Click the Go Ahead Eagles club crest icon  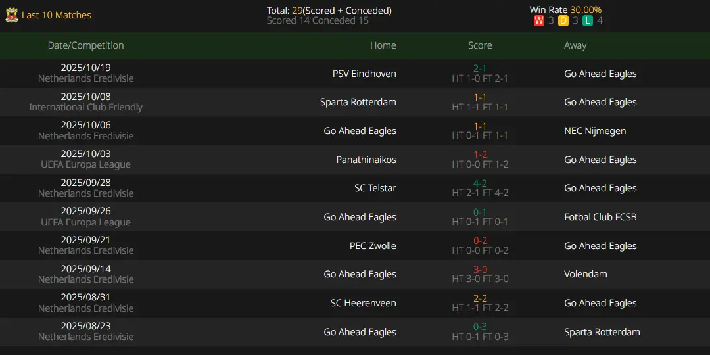click(12, 15)
